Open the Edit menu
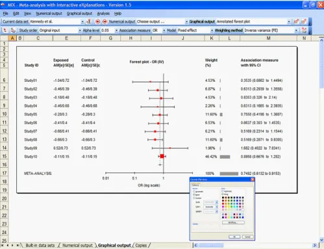The image size is (324, 249). click(x=16, y=14)
